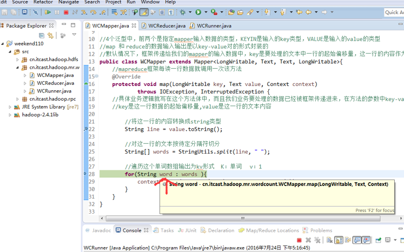
Task: Click breakpoint marker at line 22
Action: point(86,129)
